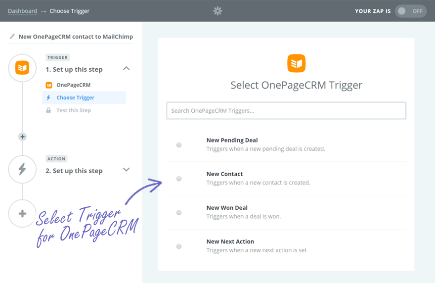Viewport: 435px width, 283px height.
Task: Click the New Contact title text
Action: point(224,174)
